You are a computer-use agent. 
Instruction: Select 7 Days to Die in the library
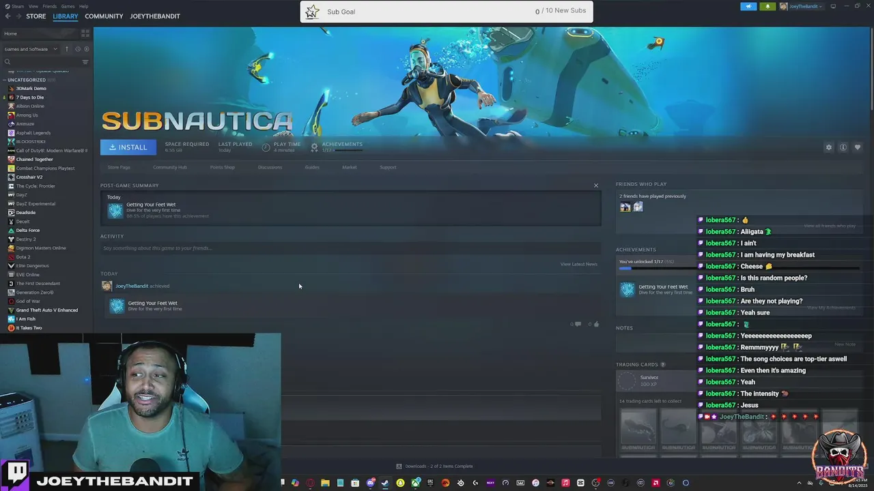30,98
